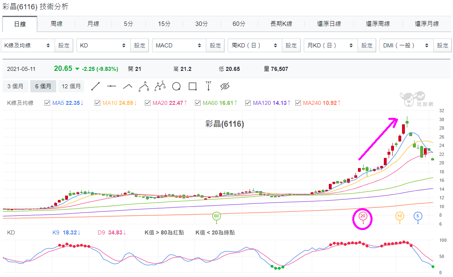Click the 12 個月 range button
453x277 pixels.
pos(71,86)
